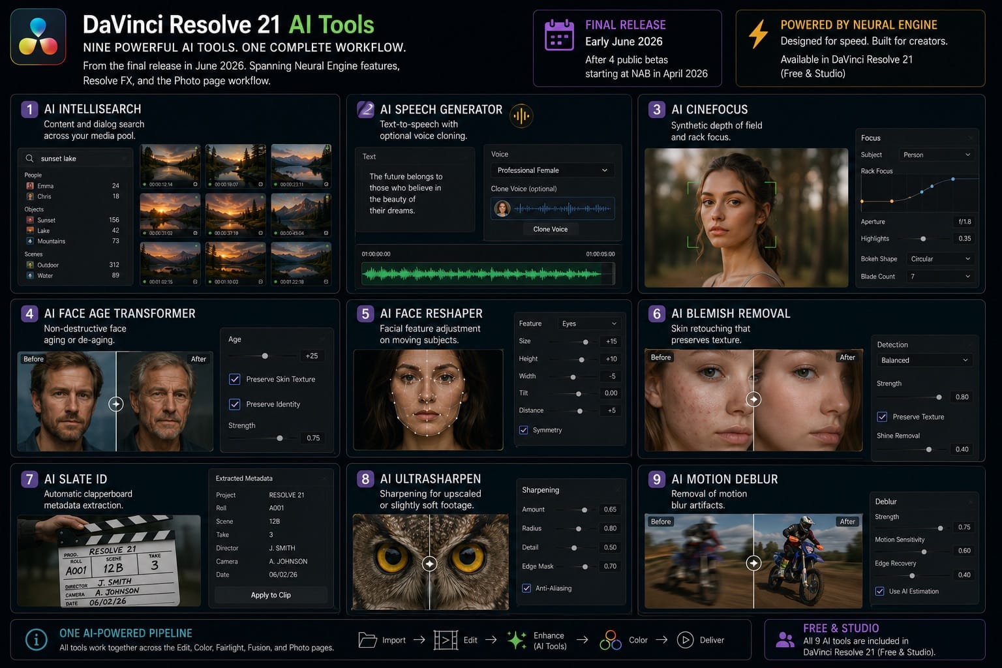The image size is (1002, 668).
Task: Select the thumbnail with timecode 00:01:22:18
Action: (301, 264)
